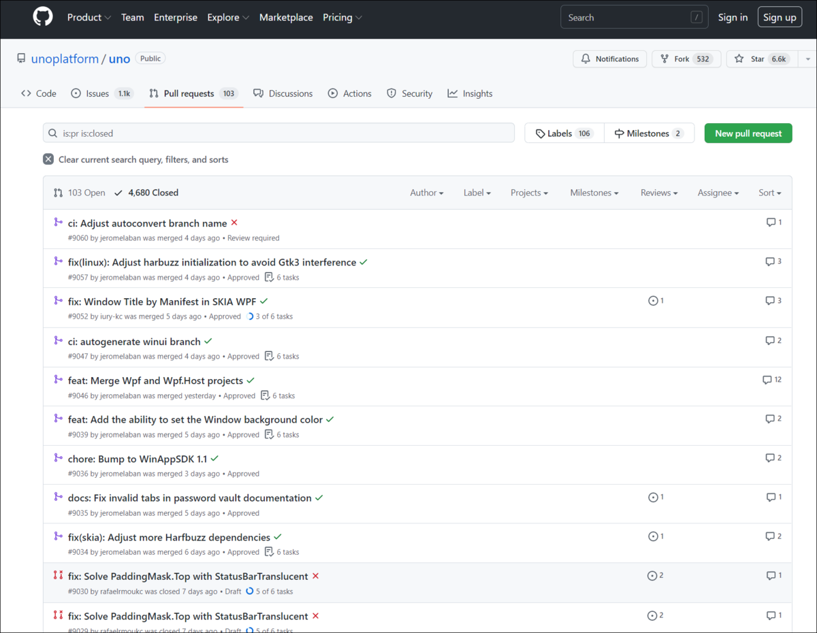Show the 103 Open pull requests
The height and width of the screenshot is (633, 817).
tap(80, 193)
